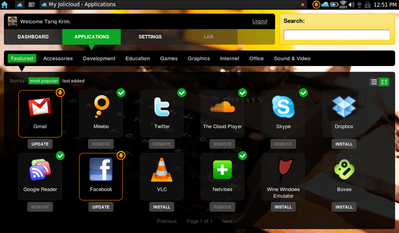Viewport: 399px width, 233px height.
Task: Click the update badge on Facebook tile
Action: point(121,156)
